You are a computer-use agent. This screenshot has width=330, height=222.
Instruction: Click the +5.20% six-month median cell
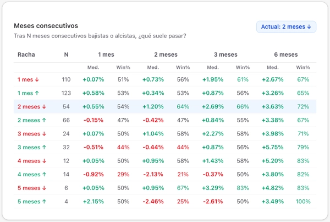[x=273, y=161]
